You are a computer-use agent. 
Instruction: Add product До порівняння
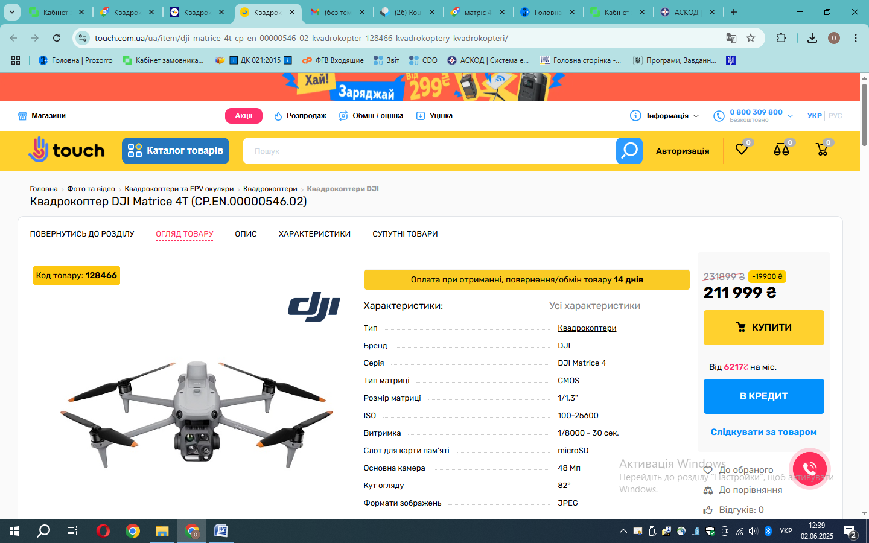pos(743,490)
